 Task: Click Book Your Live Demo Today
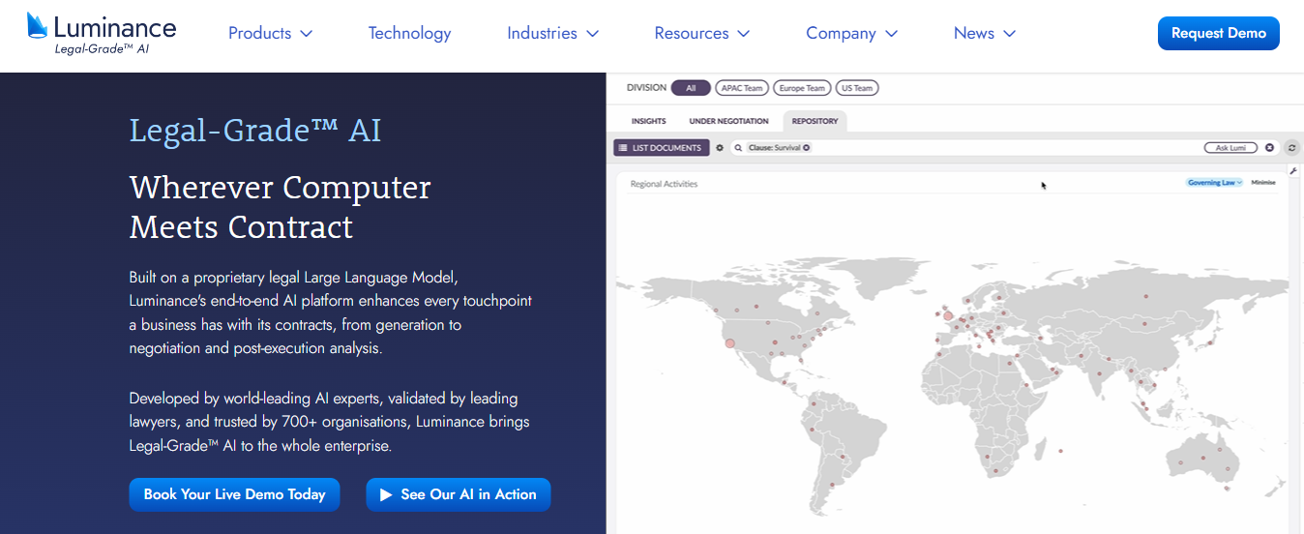(x=235, y=494)
